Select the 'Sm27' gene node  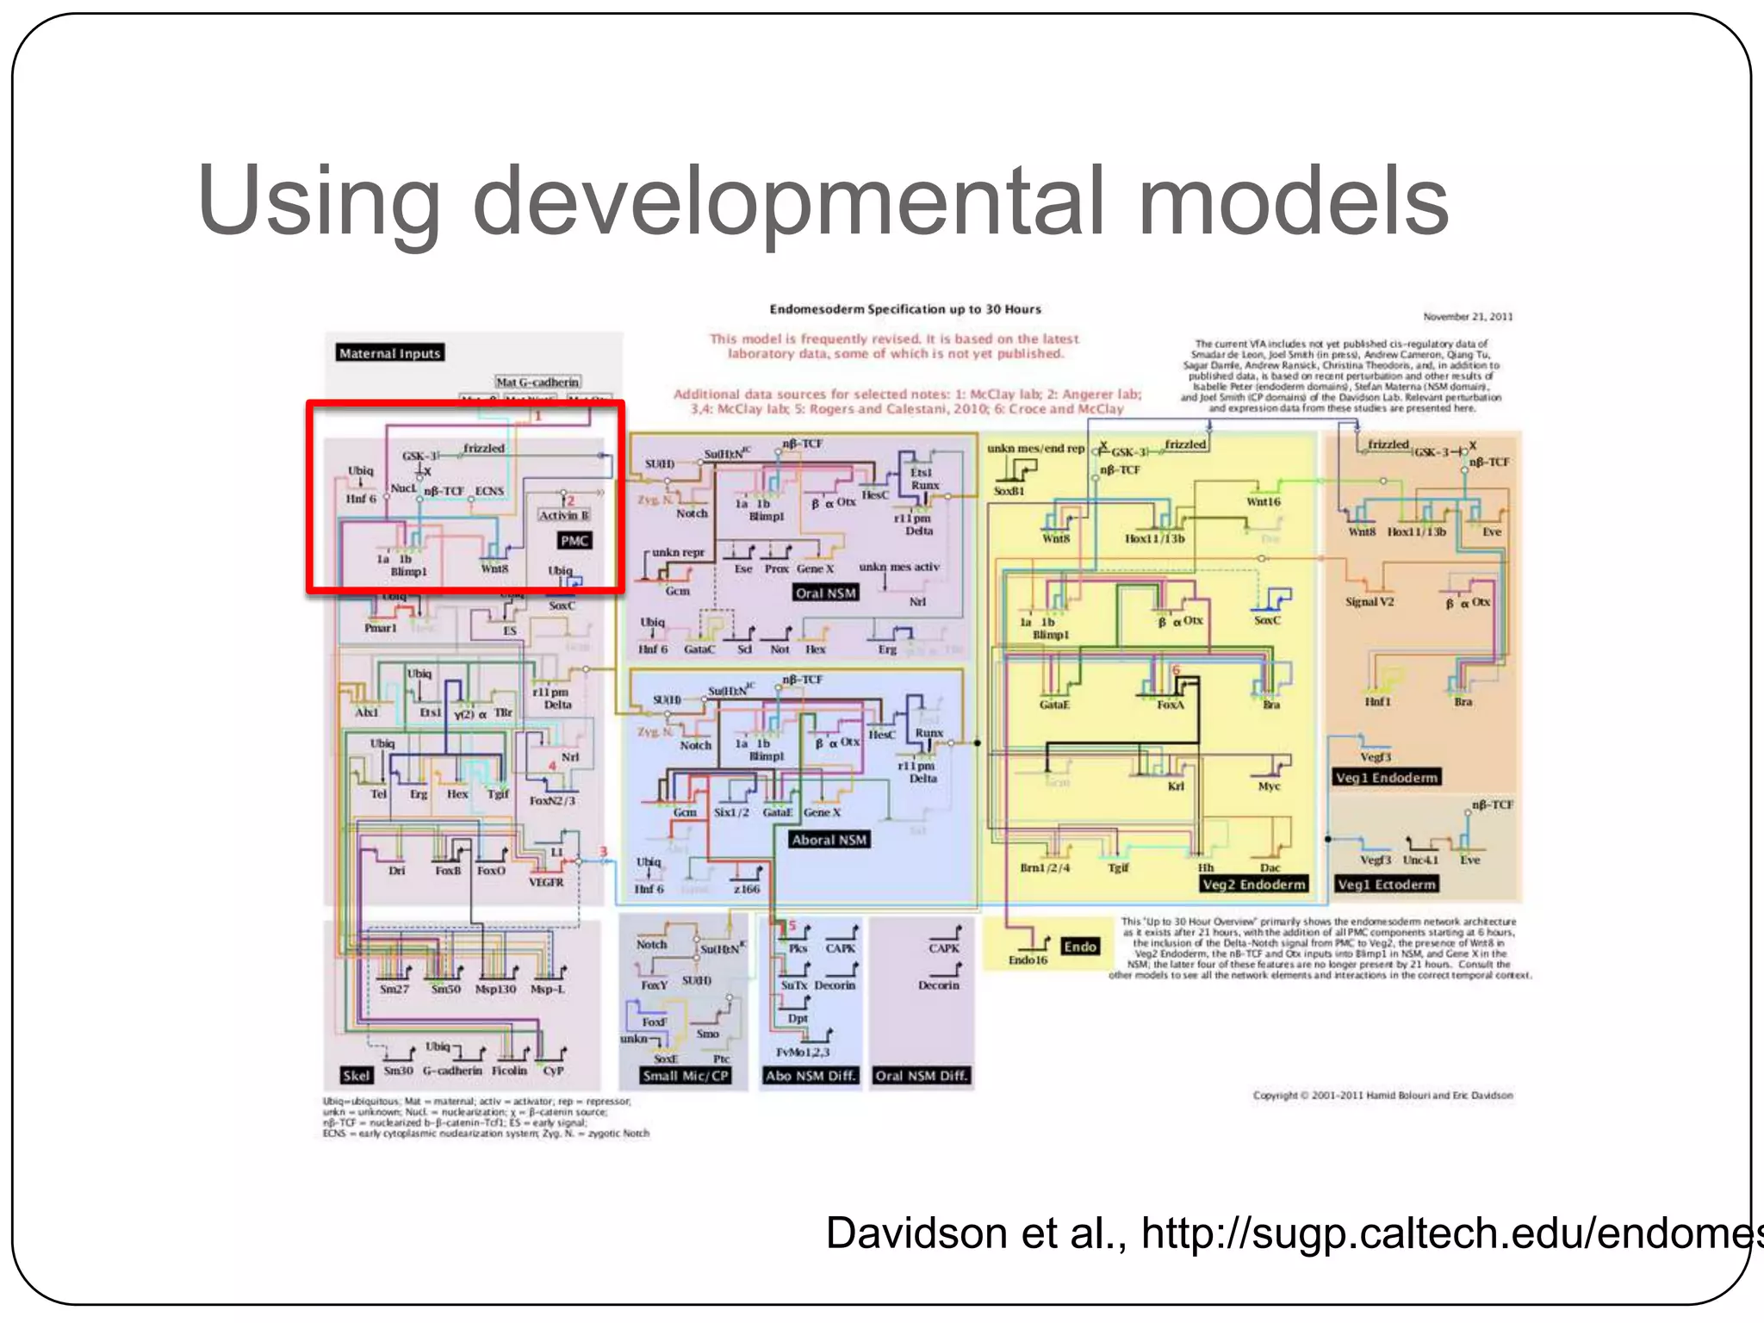[394, 990]
